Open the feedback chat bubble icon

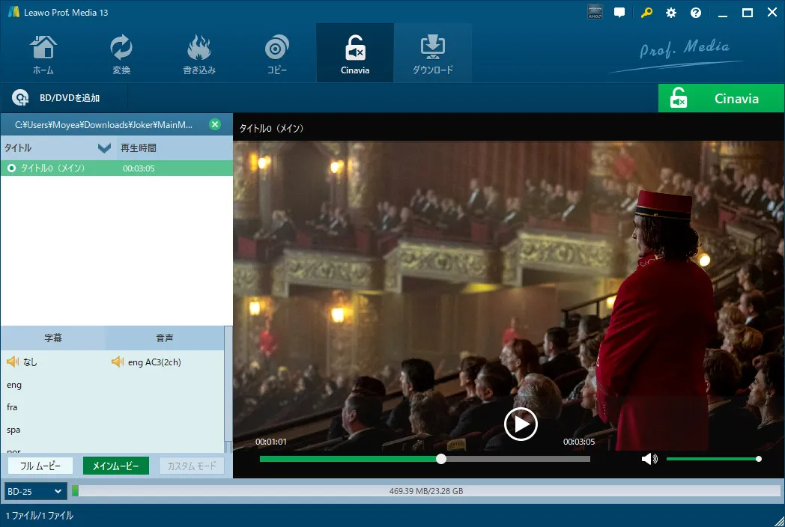point(619,13)
